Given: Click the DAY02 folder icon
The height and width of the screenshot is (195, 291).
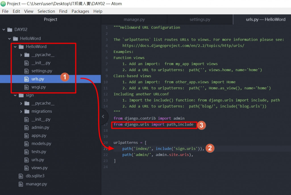Looking at the screenshot, I should (10, 30).
